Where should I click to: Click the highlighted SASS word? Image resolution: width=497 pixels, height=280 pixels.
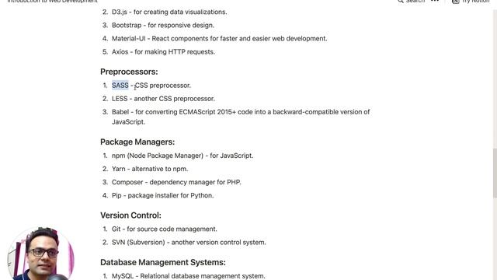coord(120,86)
